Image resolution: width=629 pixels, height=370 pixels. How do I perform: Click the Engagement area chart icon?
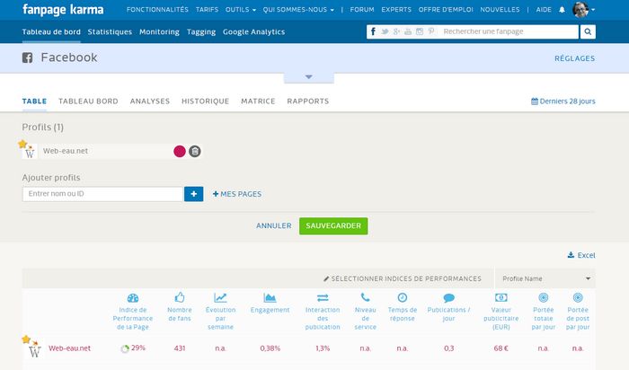coord(270,297)
